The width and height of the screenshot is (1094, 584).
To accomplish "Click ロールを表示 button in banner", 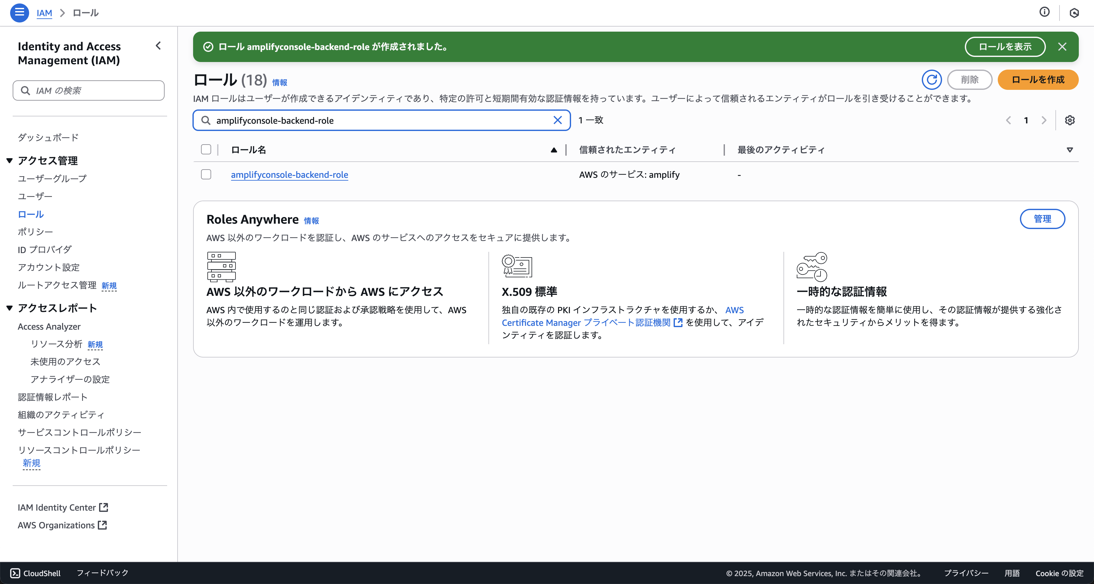I will pos(1005,47).
